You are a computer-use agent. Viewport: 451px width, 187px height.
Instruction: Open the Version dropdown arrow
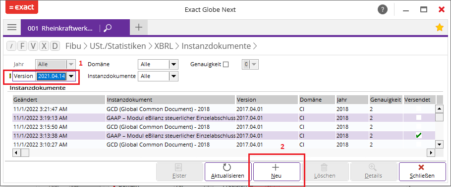[x=71, y=76]
